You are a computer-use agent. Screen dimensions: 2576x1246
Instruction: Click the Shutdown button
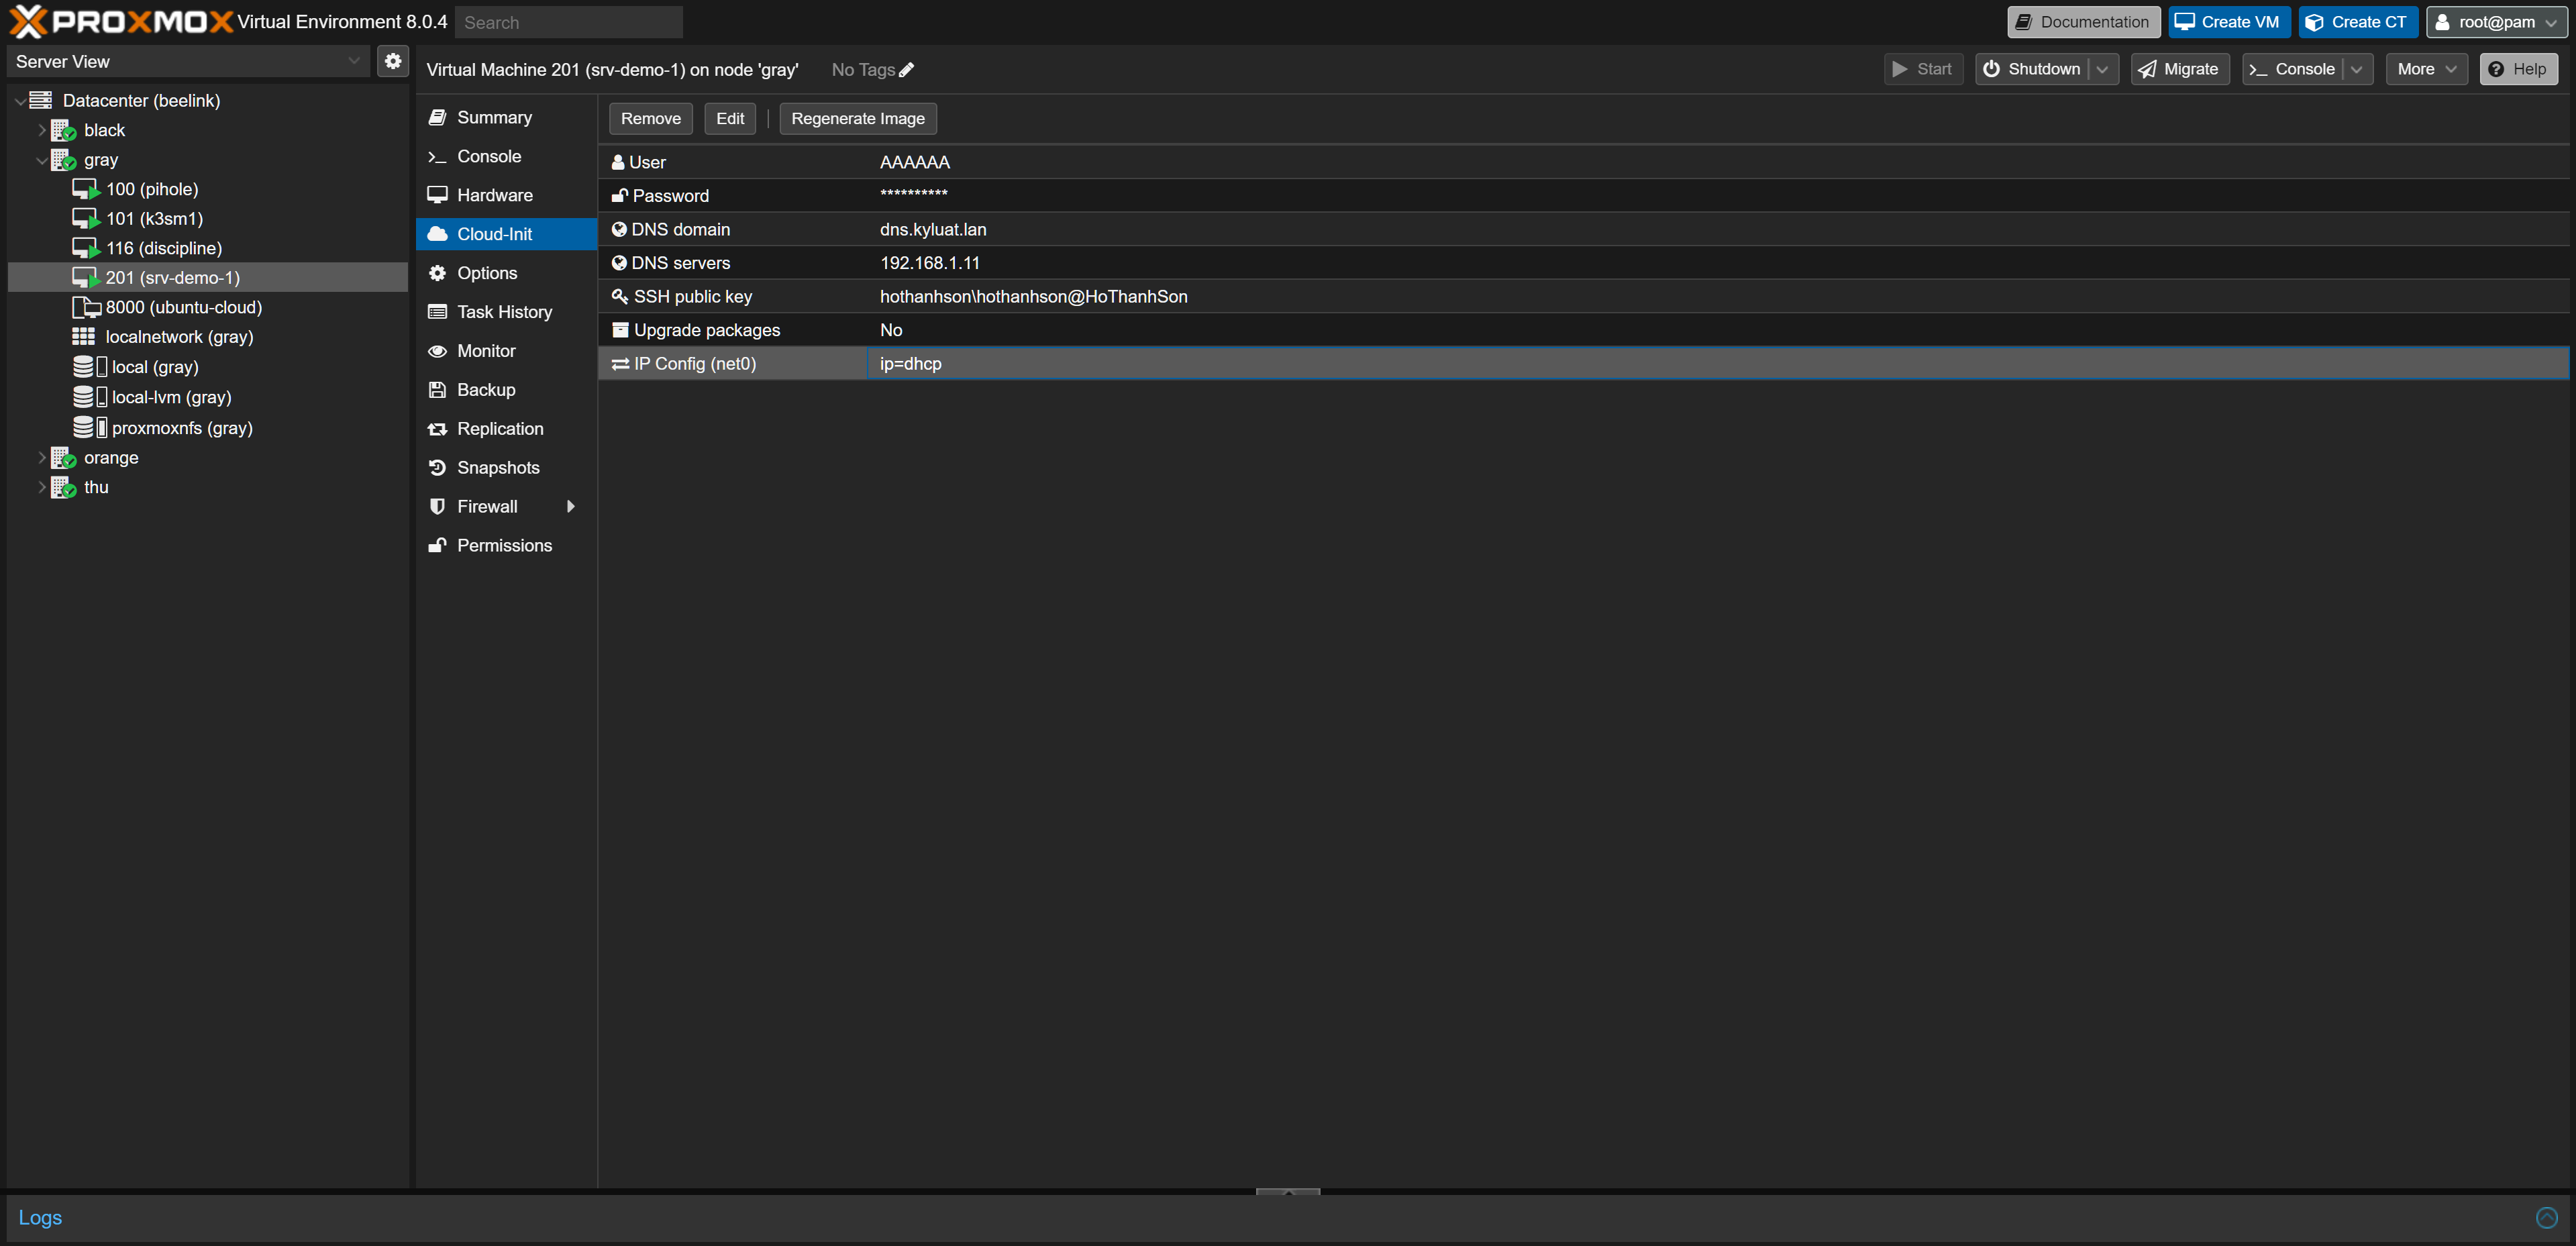(2032, 69)
